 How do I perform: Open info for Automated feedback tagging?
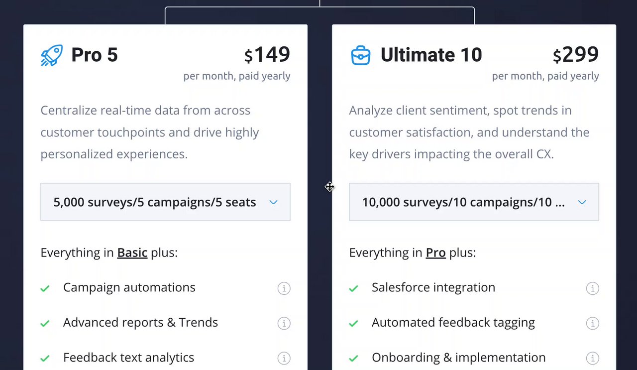(x=592, y=323)
